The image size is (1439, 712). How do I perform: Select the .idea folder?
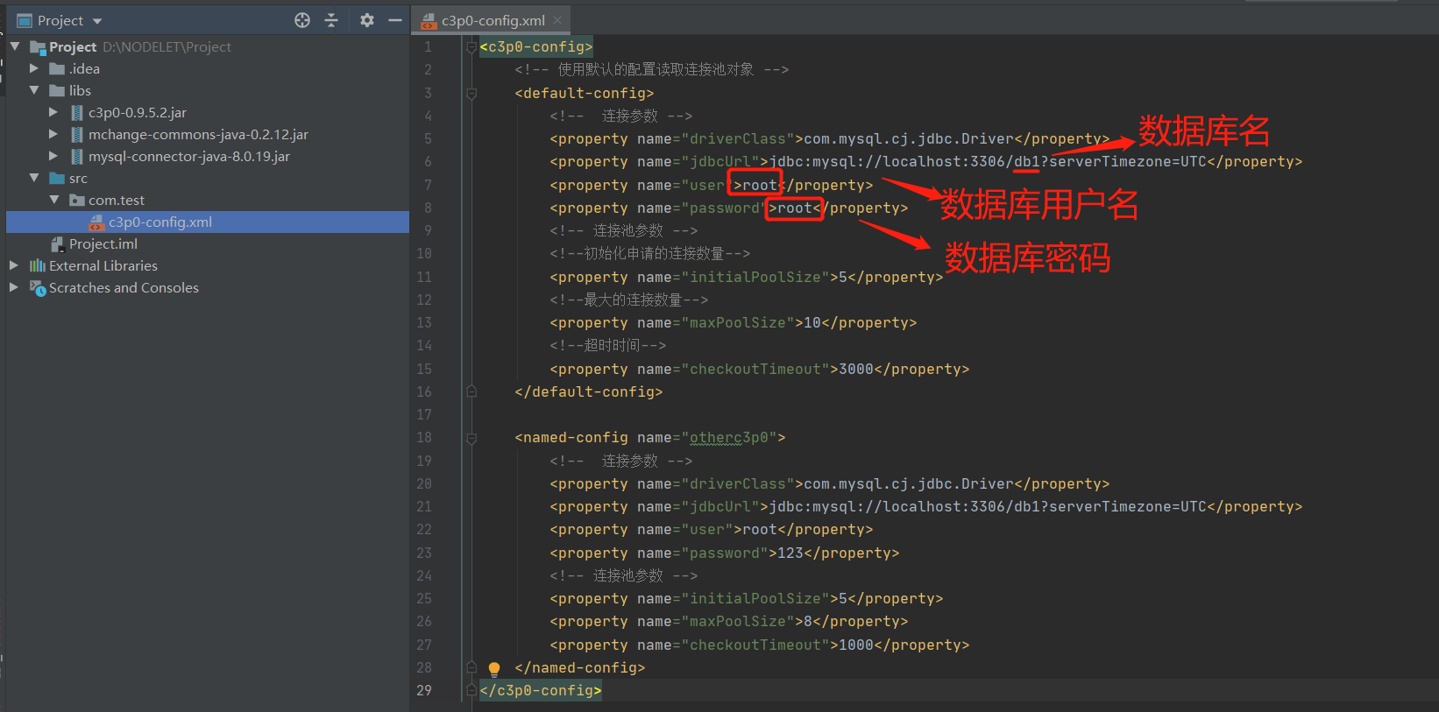coord(84,68)
